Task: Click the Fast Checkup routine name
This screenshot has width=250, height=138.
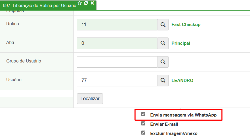Action: click(186, 24)
